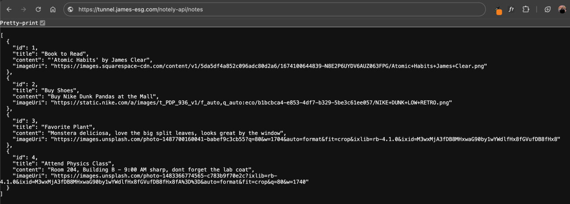570x204 pixels.
Task: Open the color picker eyedropper extension
Action: point(499,10)
